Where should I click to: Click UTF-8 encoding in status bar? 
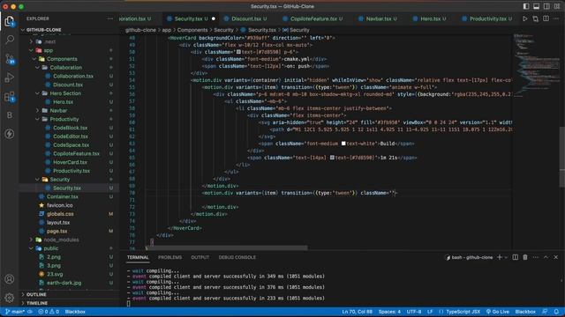click(x=414, y=312)
